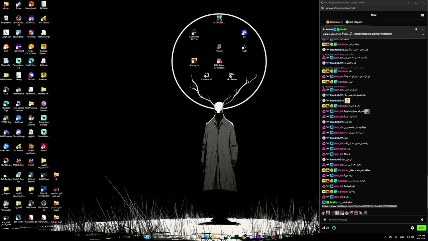Open BLOODSTRIKE shortcut at circle top
The height and width of the screenshot is (241, 428).
(219, 19)
